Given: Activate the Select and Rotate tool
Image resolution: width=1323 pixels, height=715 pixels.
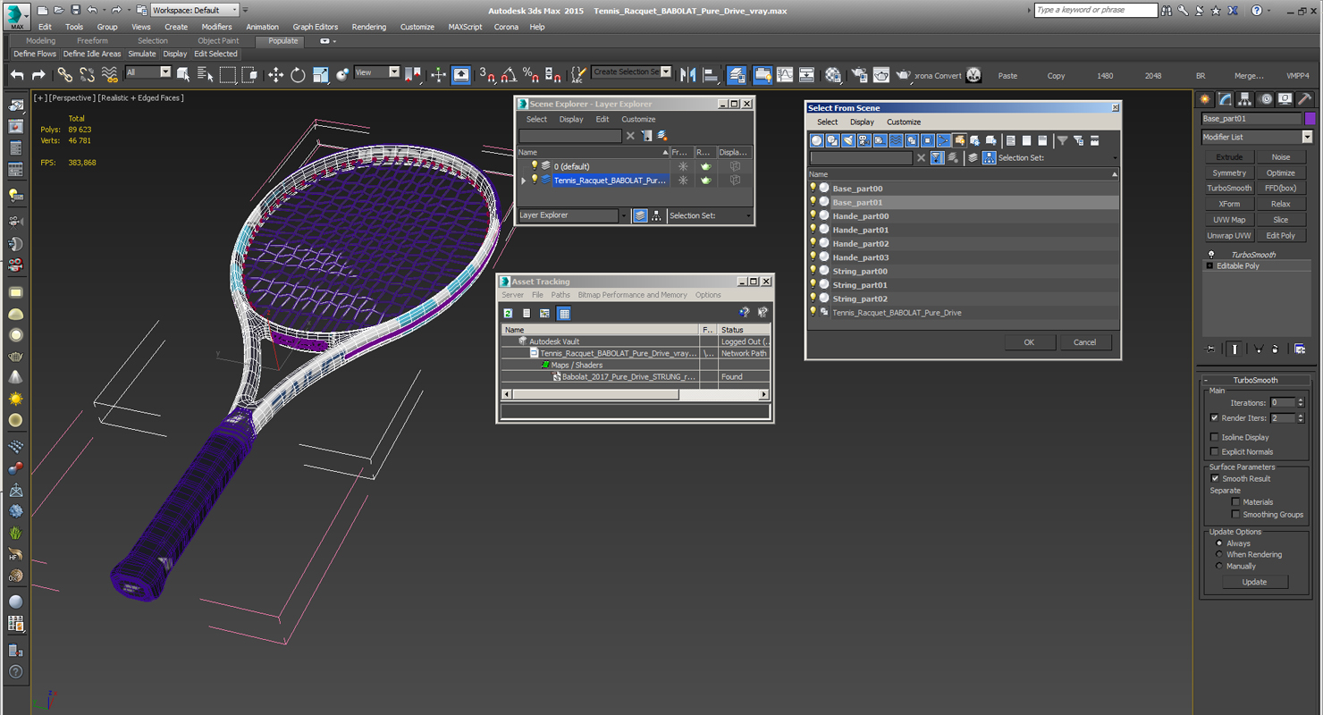Looking at the screenshot, I should (x=298, y=75).
